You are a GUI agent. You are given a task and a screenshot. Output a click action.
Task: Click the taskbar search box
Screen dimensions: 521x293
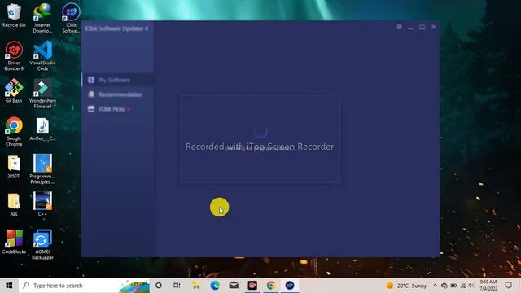tap(85, 286)
